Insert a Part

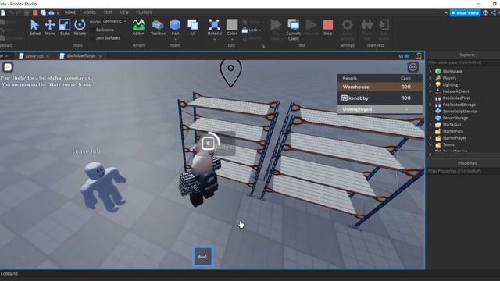point(175,27)
